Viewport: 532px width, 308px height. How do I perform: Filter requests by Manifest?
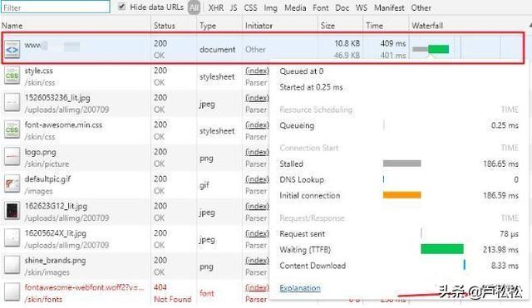(389, 7)
